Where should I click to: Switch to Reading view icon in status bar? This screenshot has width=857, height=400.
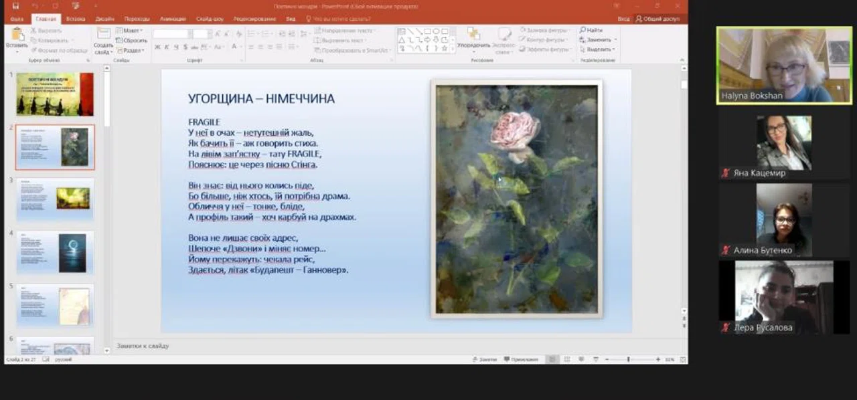(581, 359)
